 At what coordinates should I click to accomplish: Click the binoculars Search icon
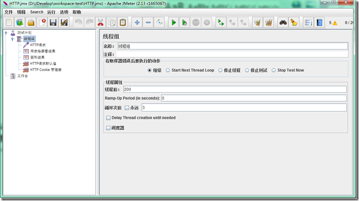point(283,22)
